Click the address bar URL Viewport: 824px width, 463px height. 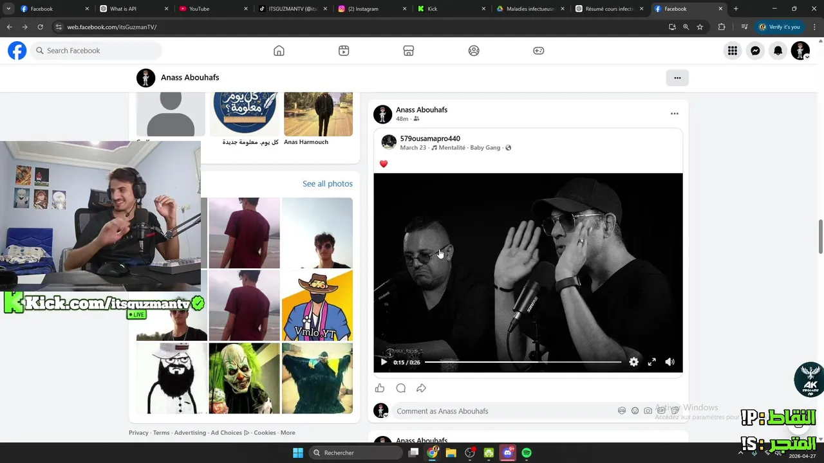point(112,27)
